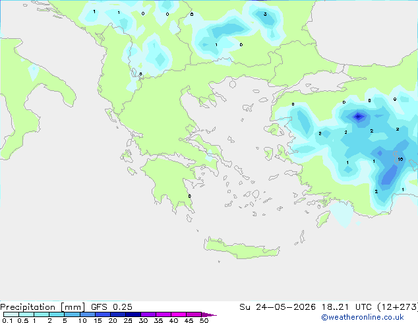Click the 0.1–0.5 mm palest legend swatch
The height and width of the screenshot is (323, 418).
[x=11, y=314]
